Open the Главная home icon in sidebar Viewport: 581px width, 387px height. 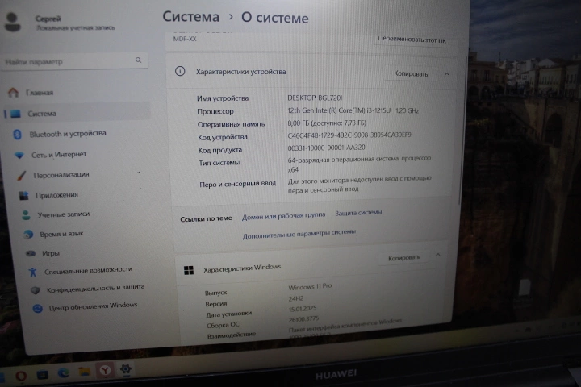point(14,92)
